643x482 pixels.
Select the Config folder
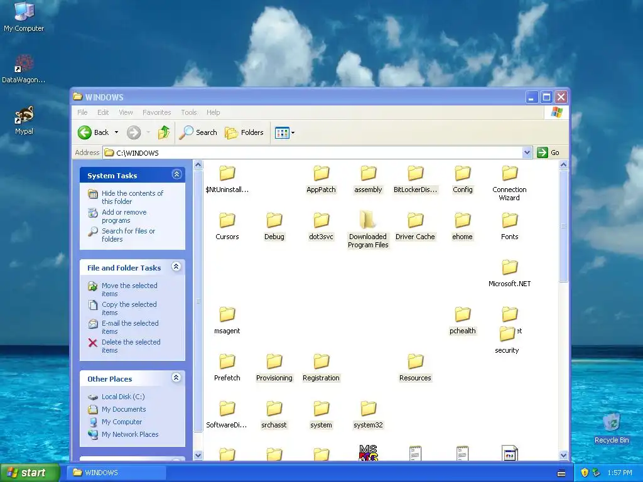click(x=463, y=179)
